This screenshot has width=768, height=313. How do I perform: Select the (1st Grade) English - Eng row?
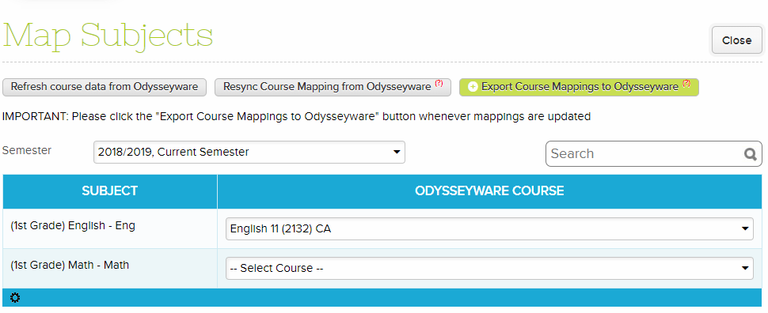tap(382, 228)
